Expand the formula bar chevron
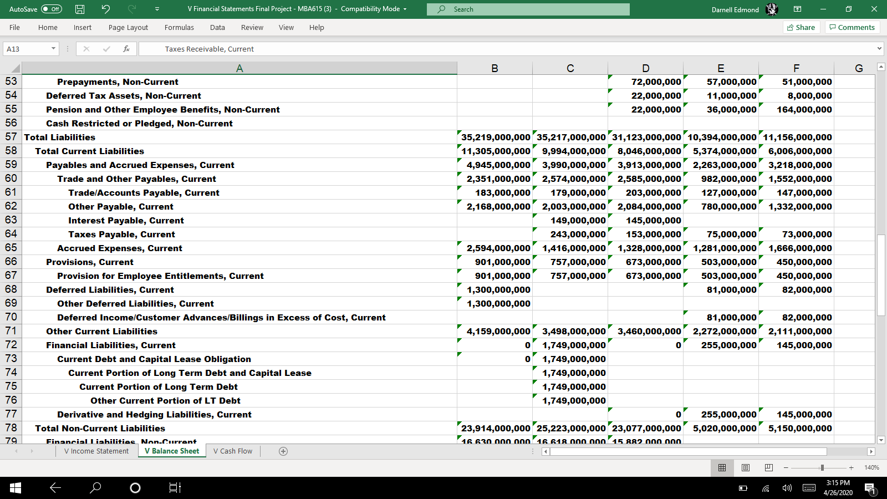This screenshot has height=499, width=887. (x=880, y=49)
